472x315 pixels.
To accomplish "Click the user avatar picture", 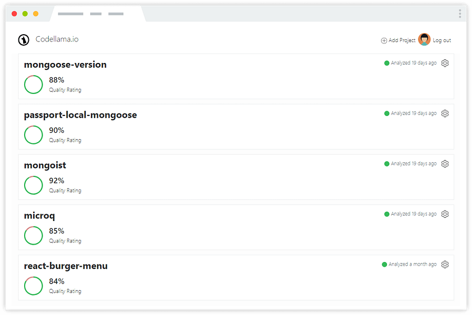I will point(424,39).
